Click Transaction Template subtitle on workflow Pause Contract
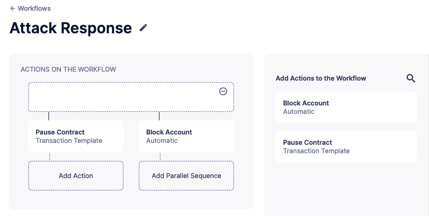Image resolution: width=429 pixels, height=216 pixels. pos(69,141)
